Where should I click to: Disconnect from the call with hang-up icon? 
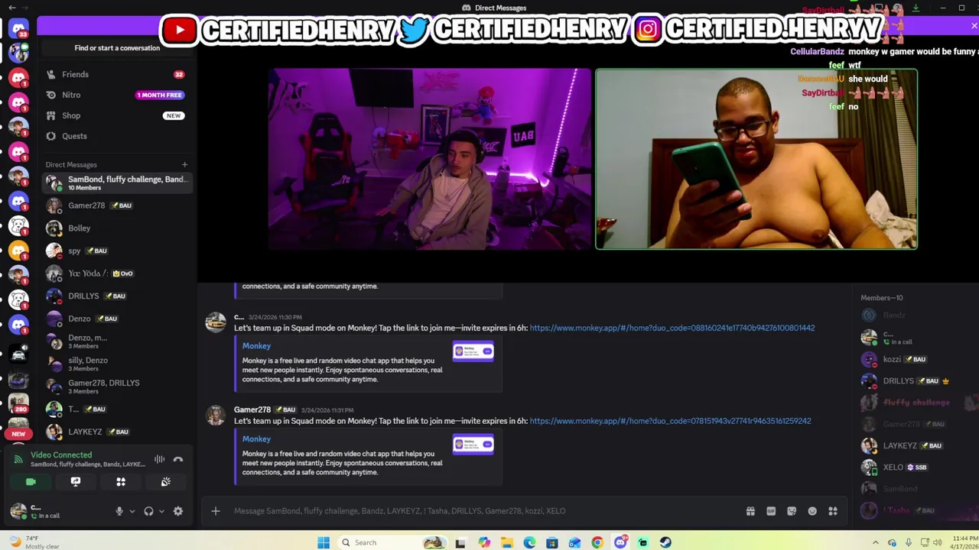[178, 459]
